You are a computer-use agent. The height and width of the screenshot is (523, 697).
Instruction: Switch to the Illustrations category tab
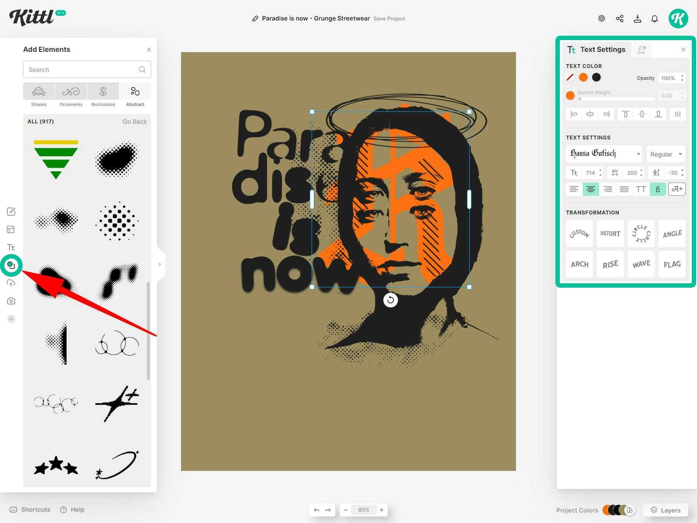(103, 95)
